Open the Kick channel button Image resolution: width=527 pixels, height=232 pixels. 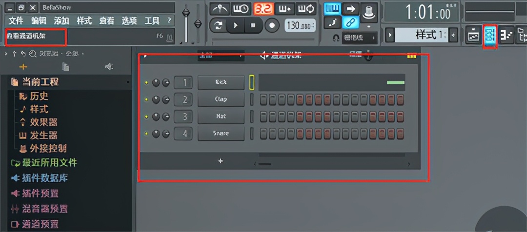tap(221, 82)
